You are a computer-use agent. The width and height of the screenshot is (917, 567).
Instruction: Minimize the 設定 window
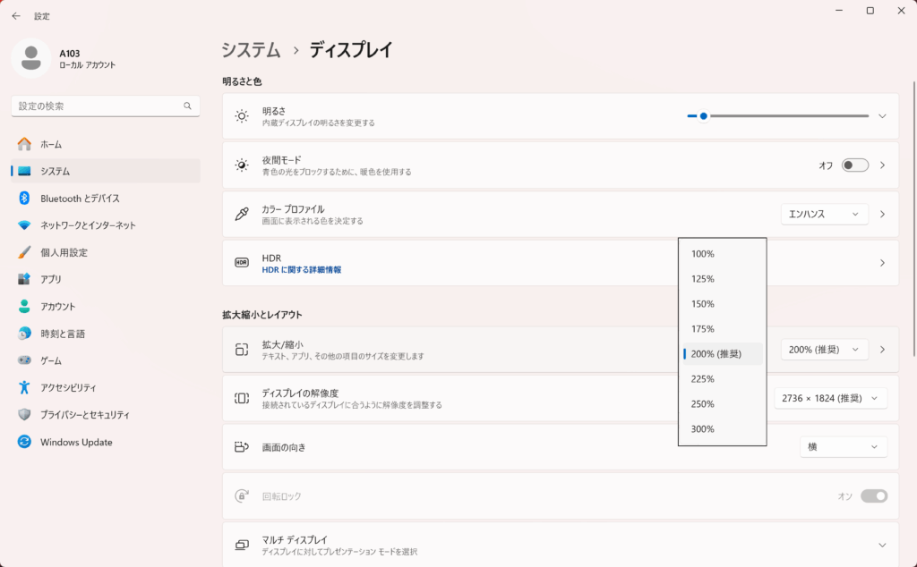[839, 11]
